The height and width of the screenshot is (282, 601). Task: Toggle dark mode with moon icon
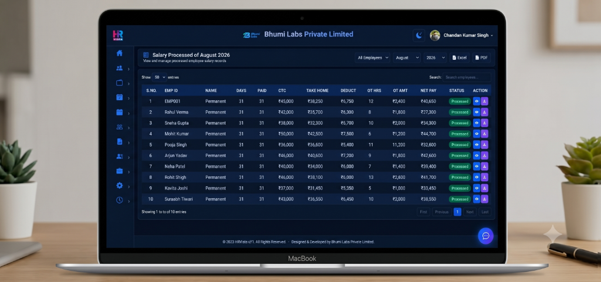(419, 36)
